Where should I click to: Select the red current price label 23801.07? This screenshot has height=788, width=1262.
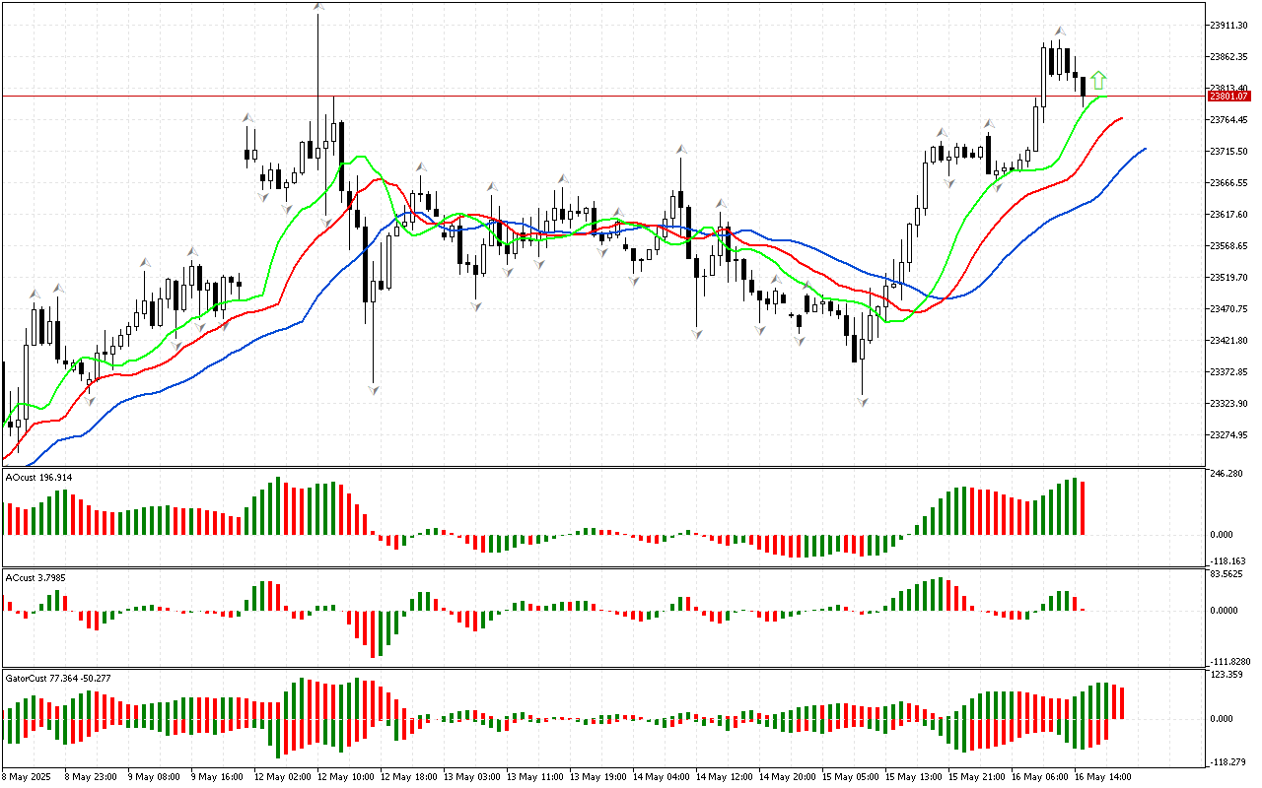point(1227,96)
